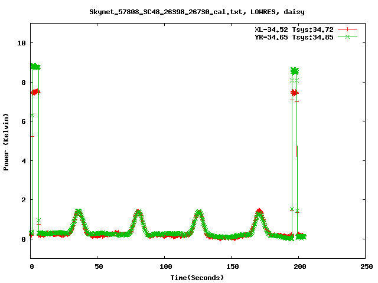Click the second peak near 80 seconds
Screen dimensions: 378x283
tap(138, 212)
